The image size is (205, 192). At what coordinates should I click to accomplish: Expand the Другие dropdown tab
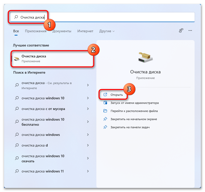[107, 31]
